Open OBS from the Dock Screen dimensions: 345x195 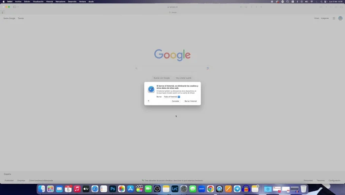(157, 189)
